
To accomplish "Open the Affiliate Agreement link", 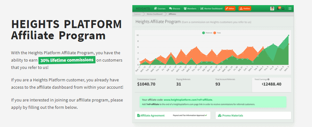I will (x=151, y=116).
